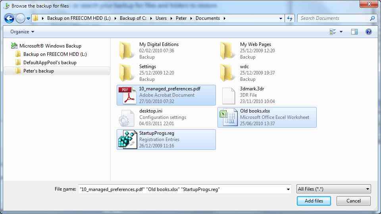The image size is (381, 214).
Task: Navigate to Peter breadcrumb
Action: (181, 18)
